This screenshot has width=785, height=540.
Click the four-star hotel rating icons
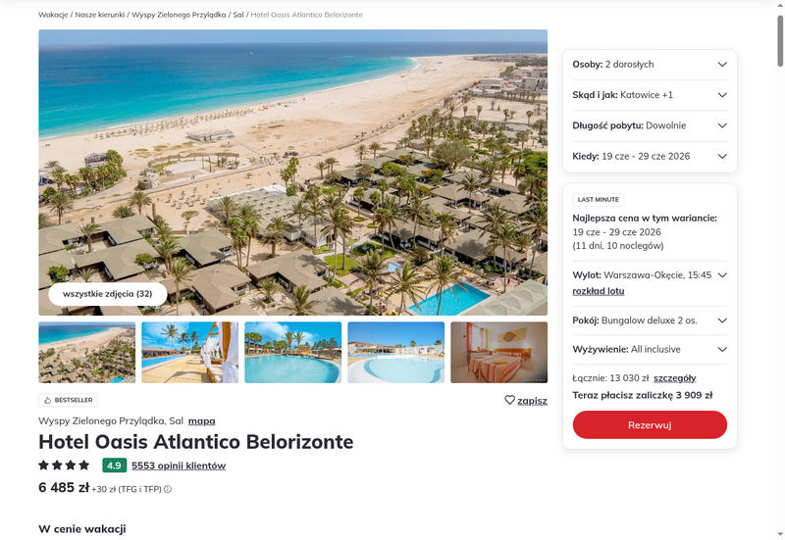pyautogui.click(x=64, y=466)
